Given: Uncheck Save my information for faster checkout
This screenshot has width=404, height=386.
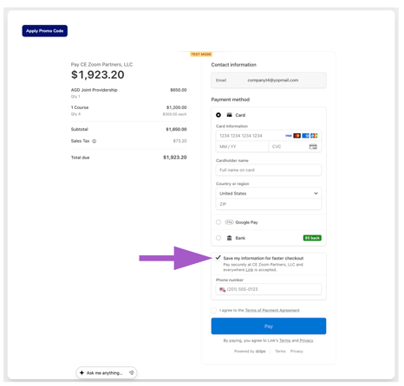Looking at the screenshot, I should 218,258.
